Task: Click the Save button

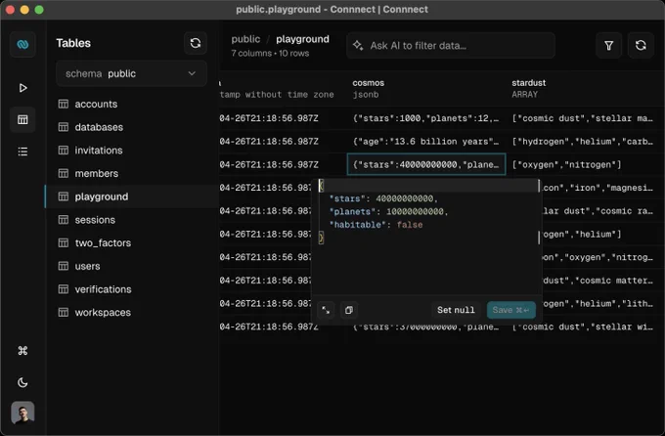Action: pos(511,310)
